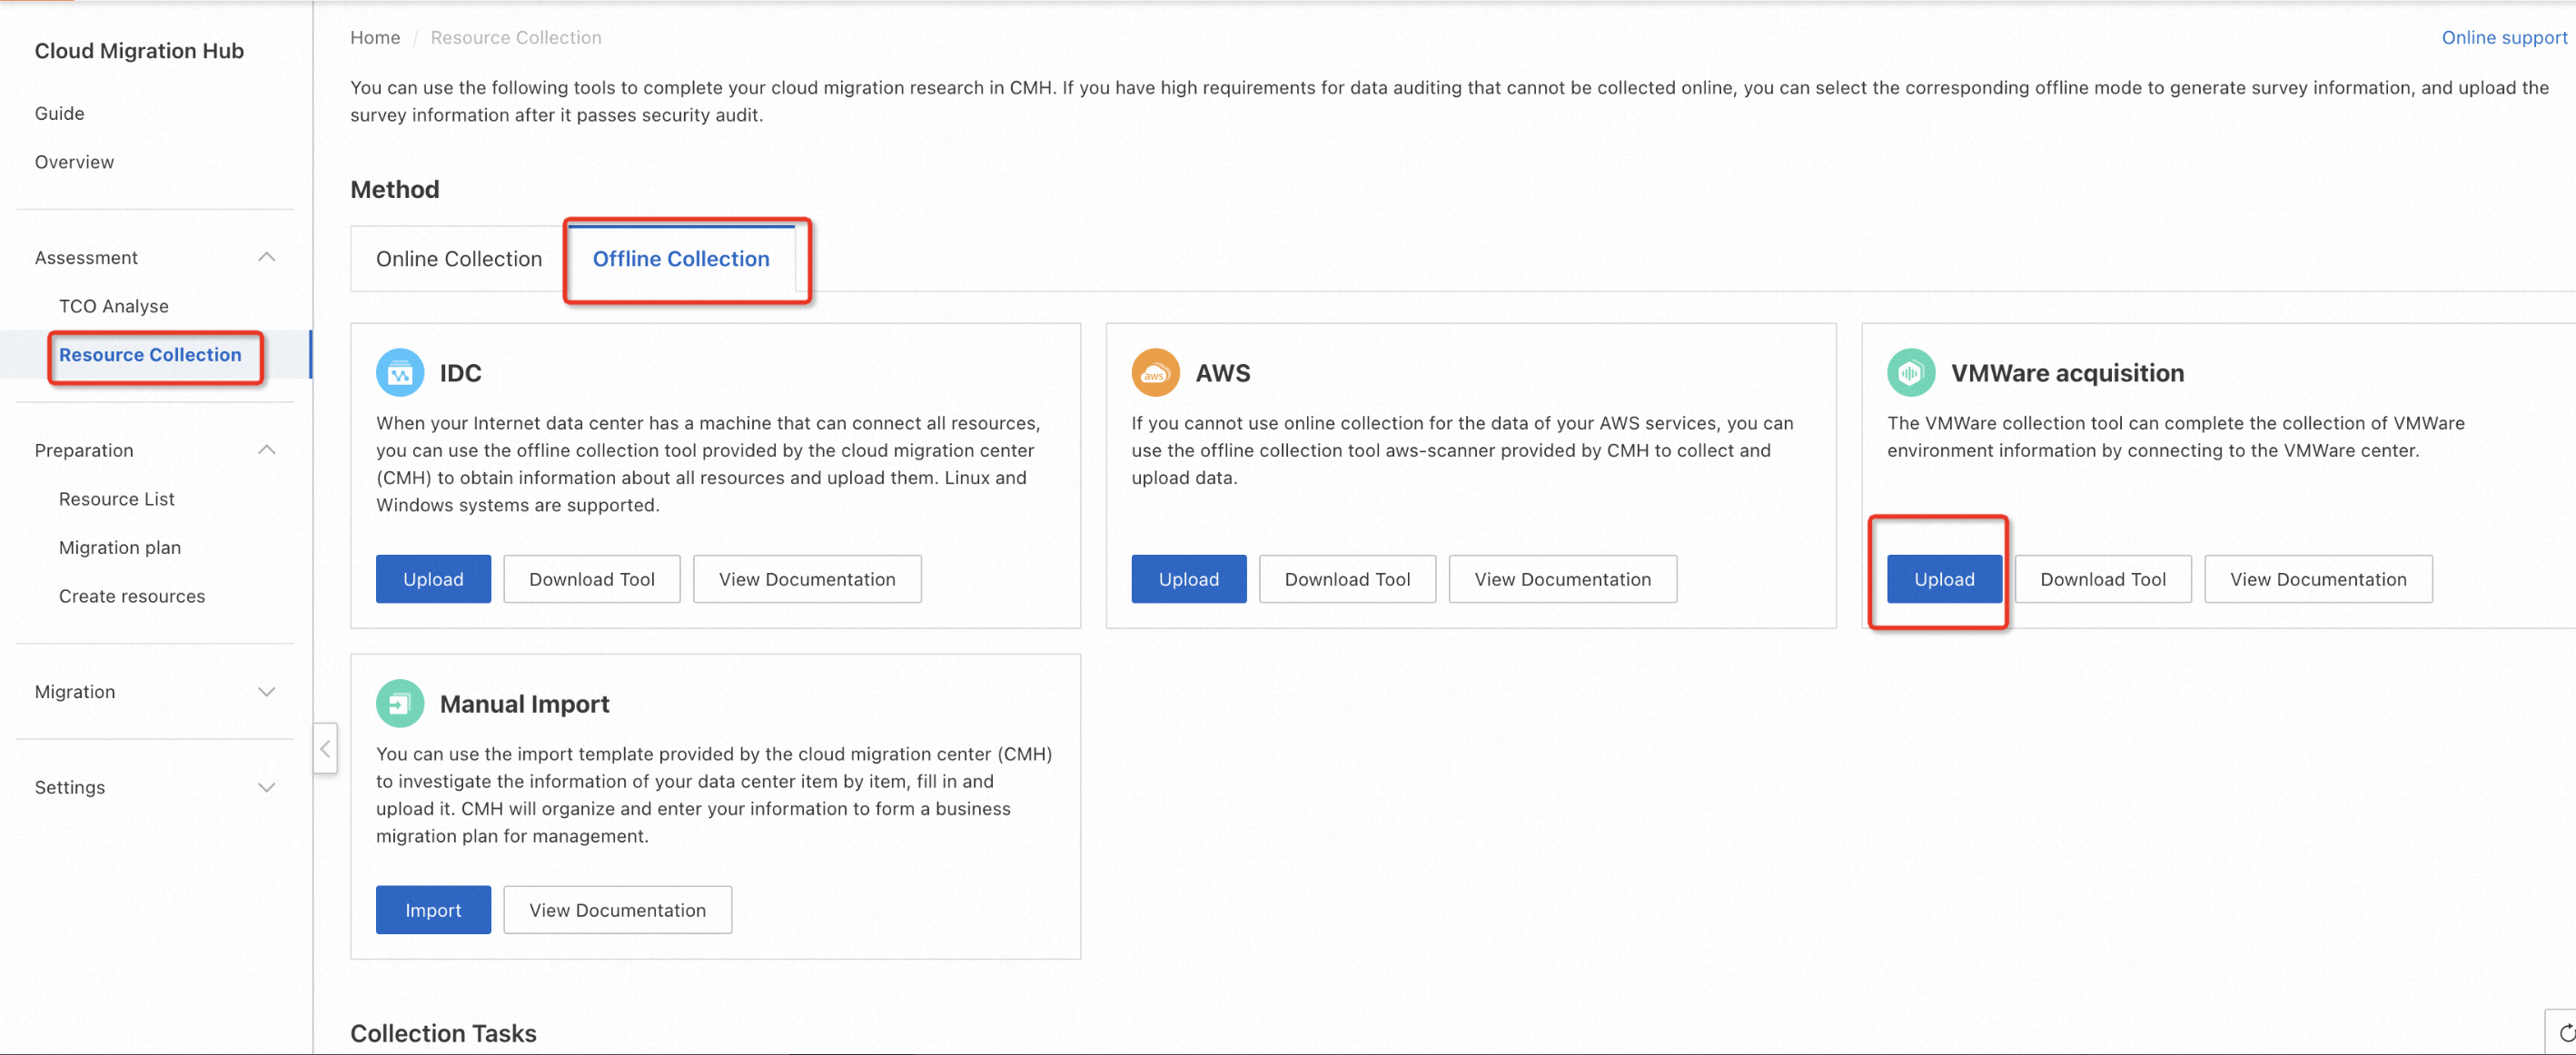
Task: Switch to the Online Collection tab
Action: pyautogui.click(x=458, y=259)
